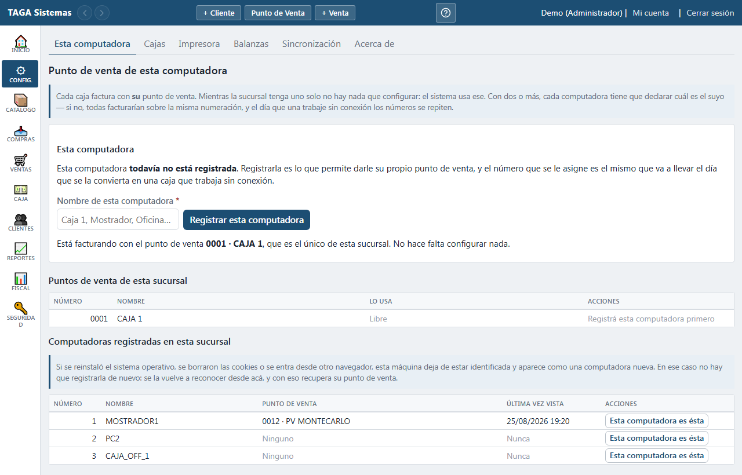Click Esta computadora es ésta for CAJA_OFF_1
Screen dimensions: 742x475
click(x=657, y=456)
